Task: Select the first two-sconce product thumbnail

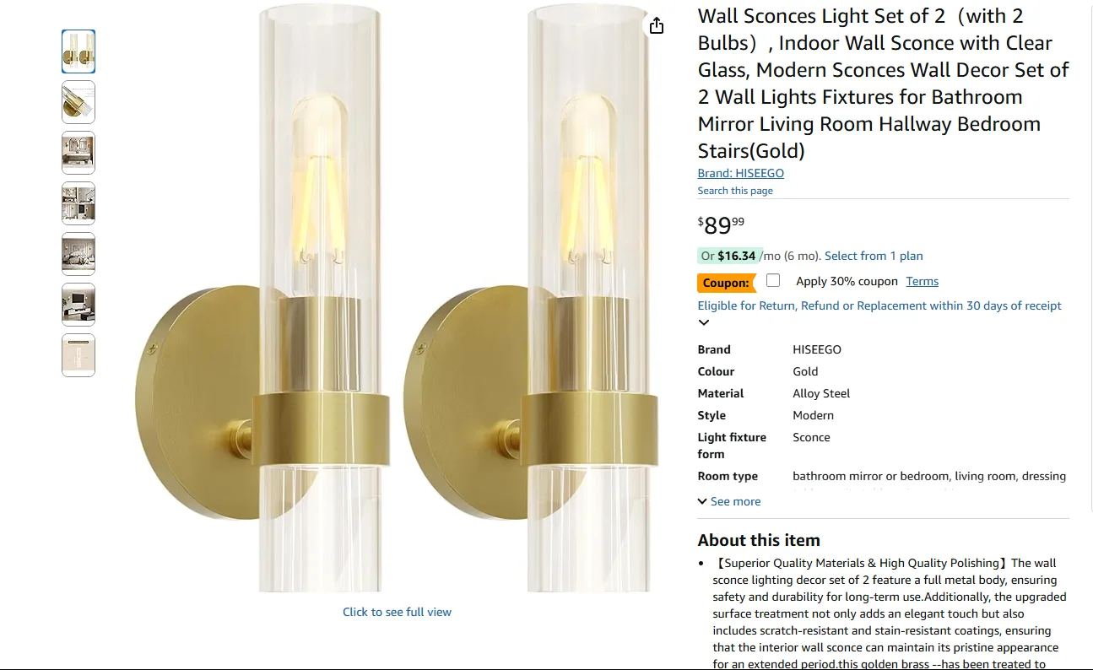Action: (x=78, y=51)
